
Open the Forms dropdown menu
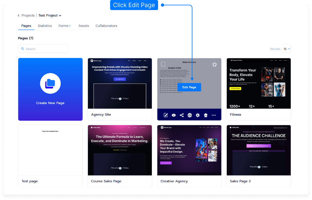coord(65,26)
